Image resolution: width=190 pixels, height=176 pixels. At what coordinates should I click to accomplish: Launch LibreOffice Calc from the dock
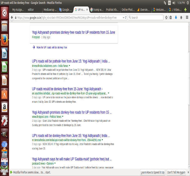pyautogui.click(x=4, y=67)
